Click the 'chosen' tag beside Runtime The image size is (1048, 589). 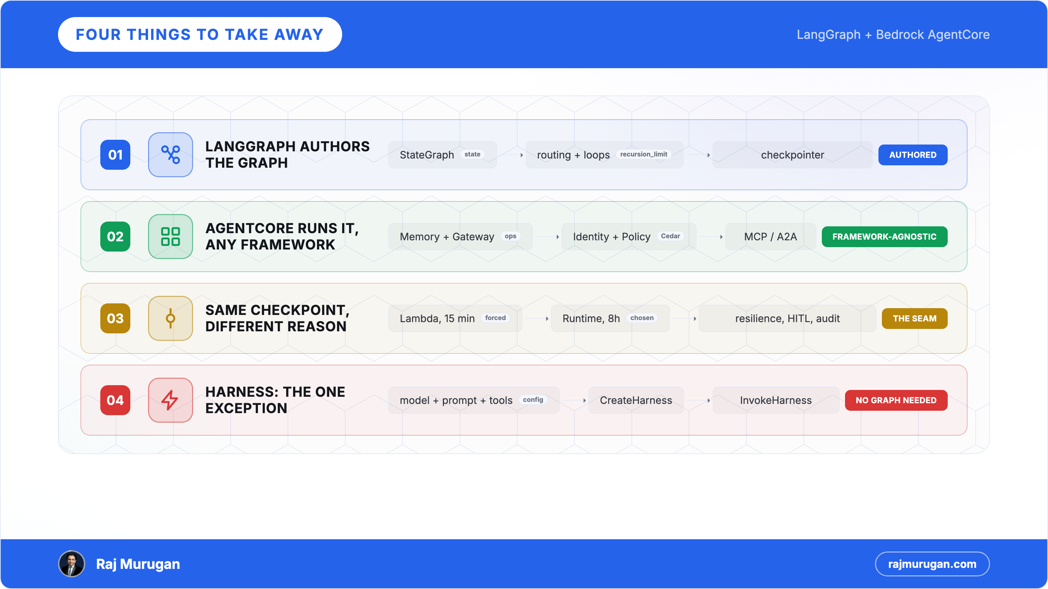pos(642,318)
